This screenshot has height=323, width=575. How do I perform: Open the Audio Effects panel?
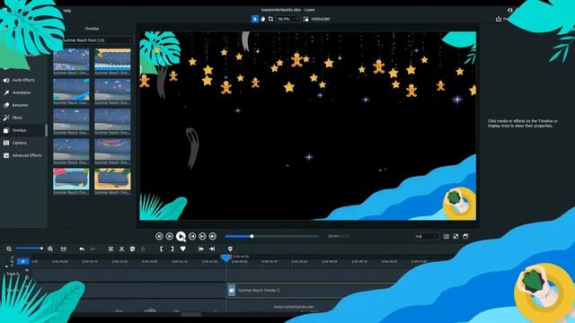[22, 80]
